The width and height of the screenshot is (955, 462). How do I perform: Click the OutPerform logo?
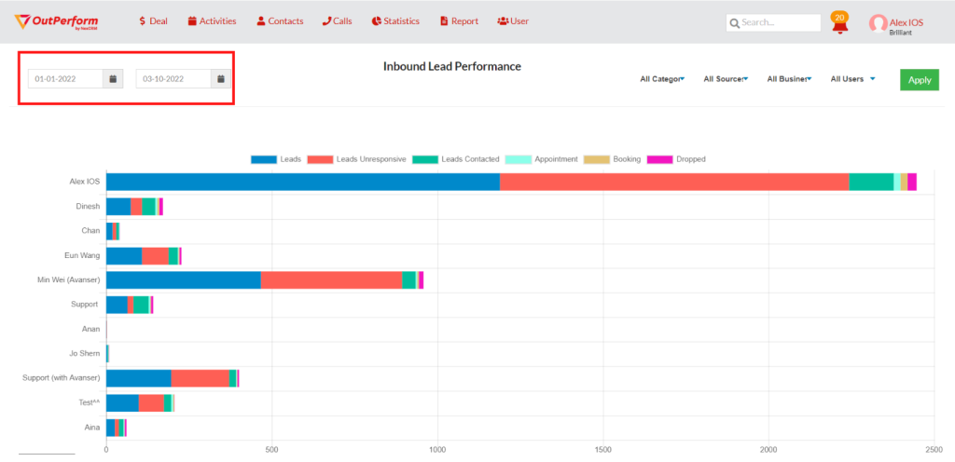57,21
